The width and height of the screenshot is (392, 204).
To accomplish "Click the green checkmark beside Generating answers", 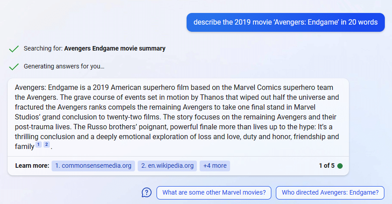I will [x=14, y=67].
